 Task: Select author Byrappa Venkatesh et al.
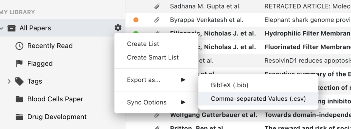(x=206, y=20)
